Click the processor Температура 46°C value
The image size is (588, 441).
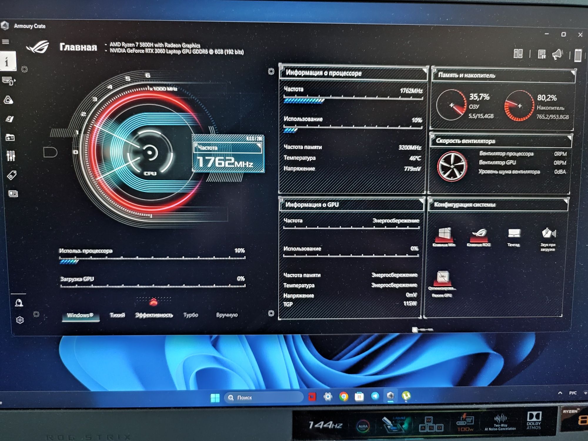click(x=415, y=158)
